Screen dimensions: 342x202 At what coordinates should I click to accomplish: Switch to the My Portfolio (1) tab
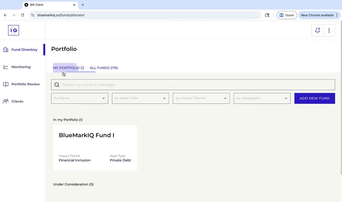pyautogui.click(x=69, y=68)
